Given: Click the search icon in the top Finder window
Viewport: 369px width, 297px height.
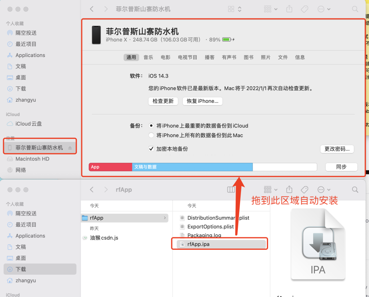Looking at the screenshot, I should pyautogui.click(x=355, y=9).
